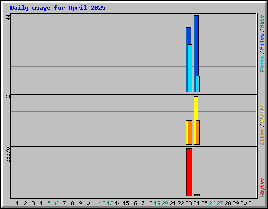Click day label '15' on the x-axis
Viewport: 268px width, 209px height.
(126, 203)
